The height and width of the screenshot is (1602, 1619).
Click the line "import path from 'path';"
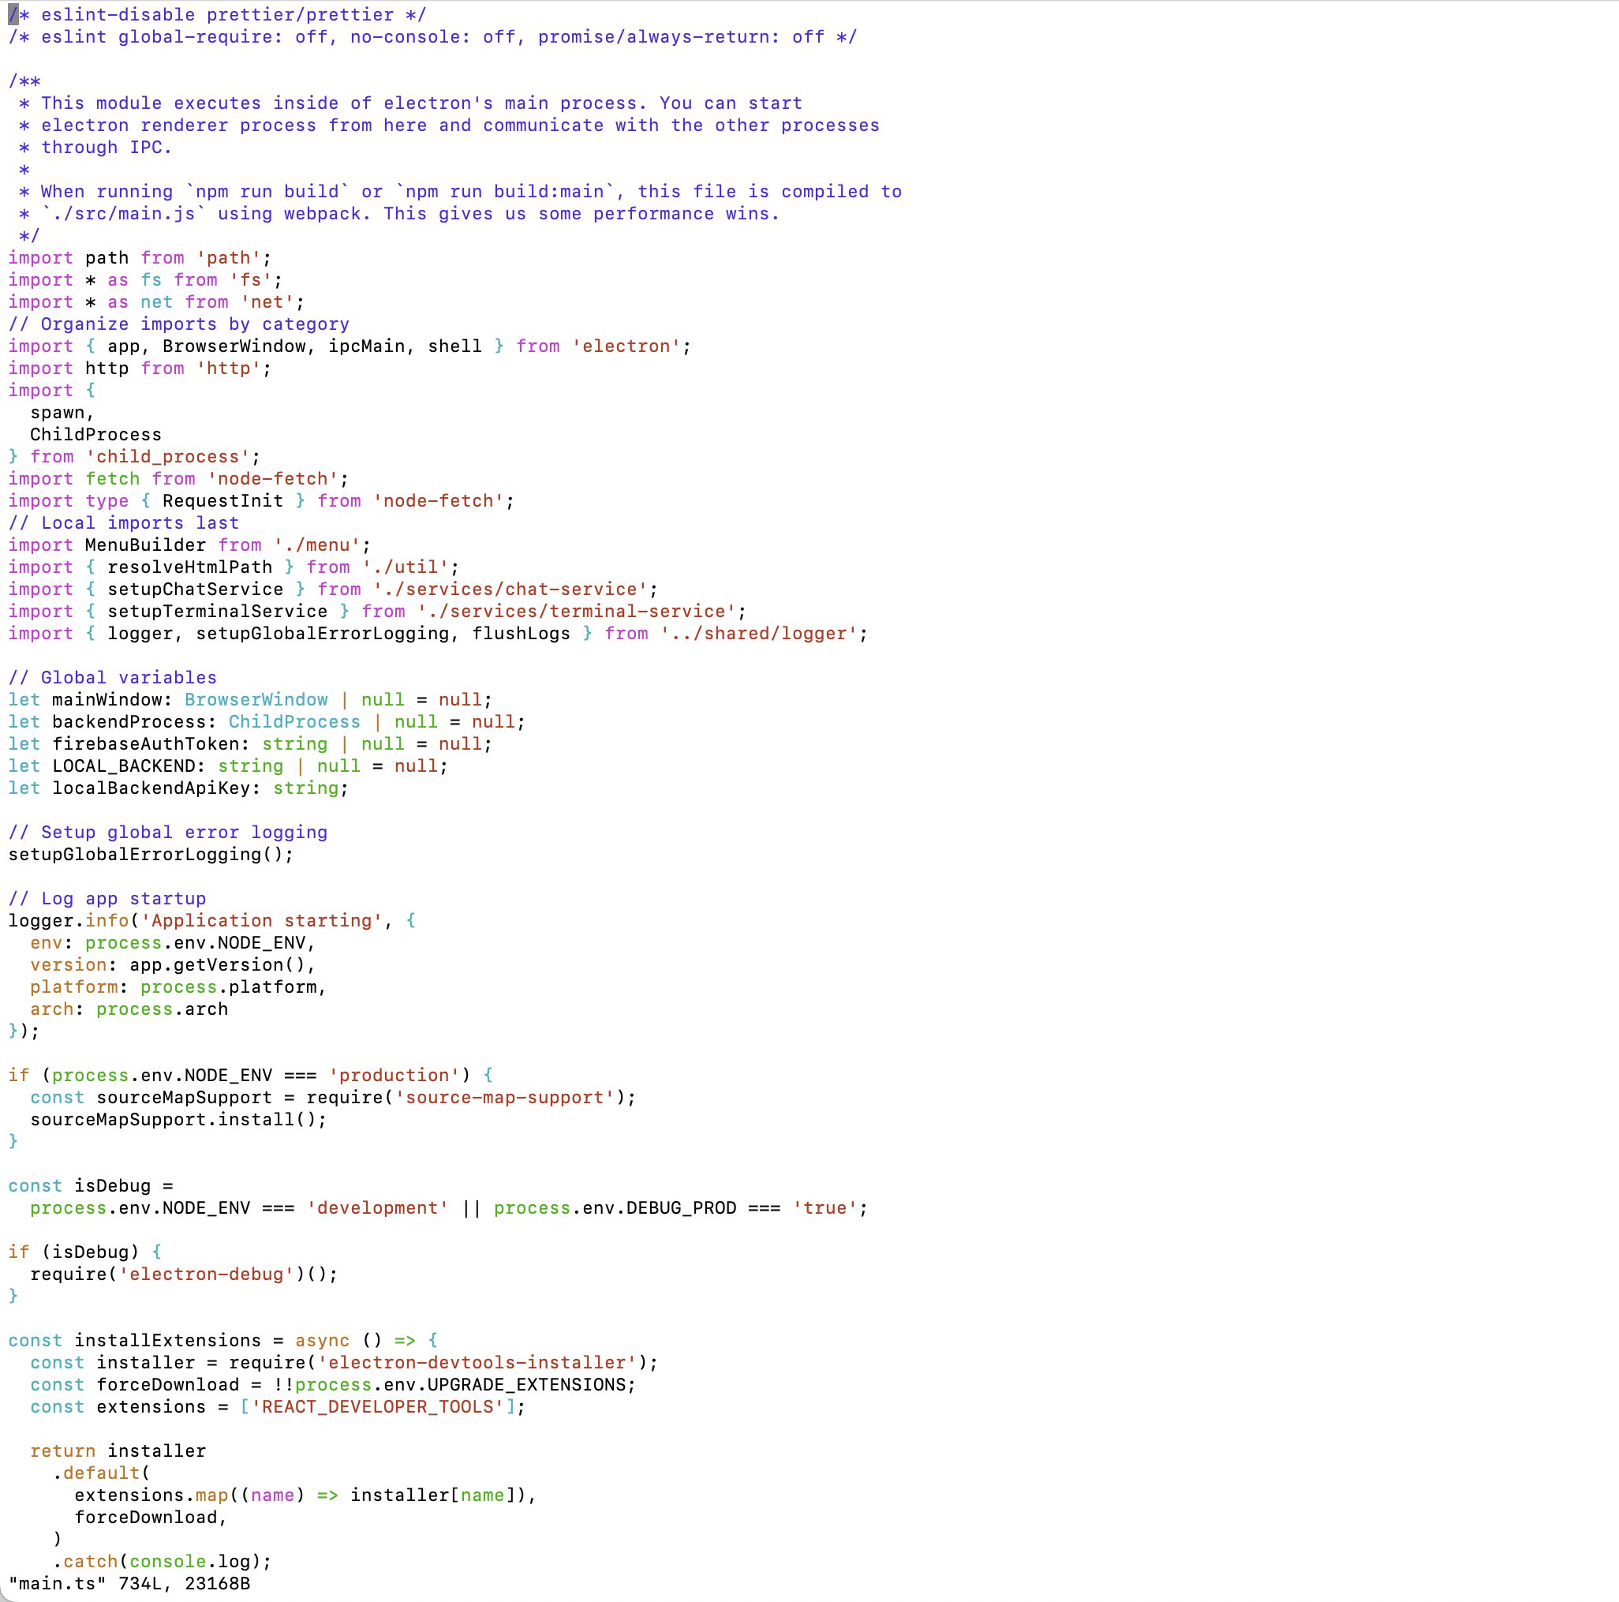click(x=140, y=257)
